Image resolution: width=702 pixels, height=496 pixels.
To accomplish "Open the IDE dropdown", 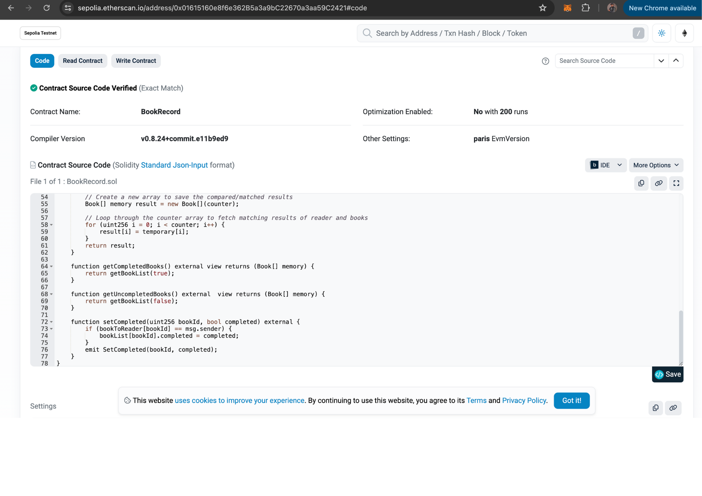I will click(605, 165).
